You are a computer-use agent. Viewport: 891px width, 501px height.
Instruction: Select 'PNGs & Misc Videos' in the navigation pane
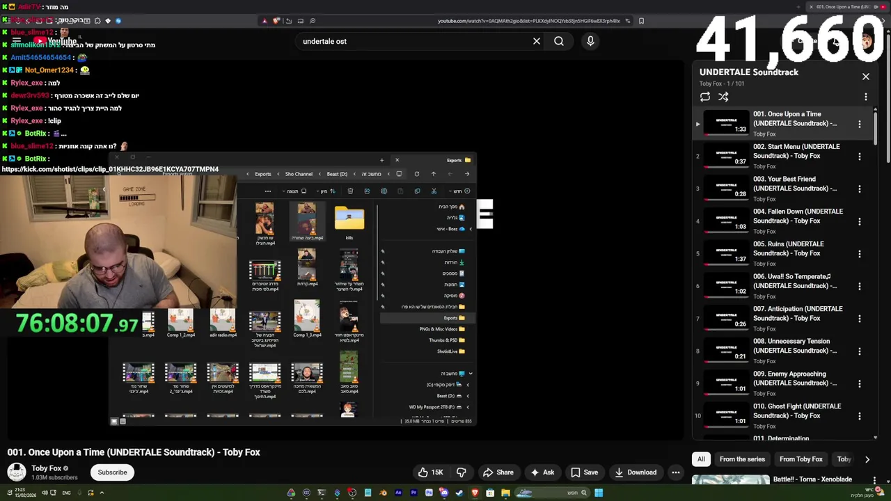pyautogui.click(x=442, y=329)
